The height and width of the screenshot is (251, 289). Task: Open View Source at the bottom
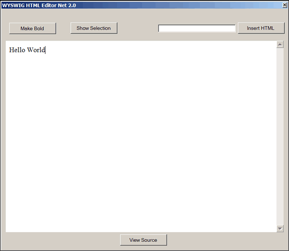click(144, 240)
